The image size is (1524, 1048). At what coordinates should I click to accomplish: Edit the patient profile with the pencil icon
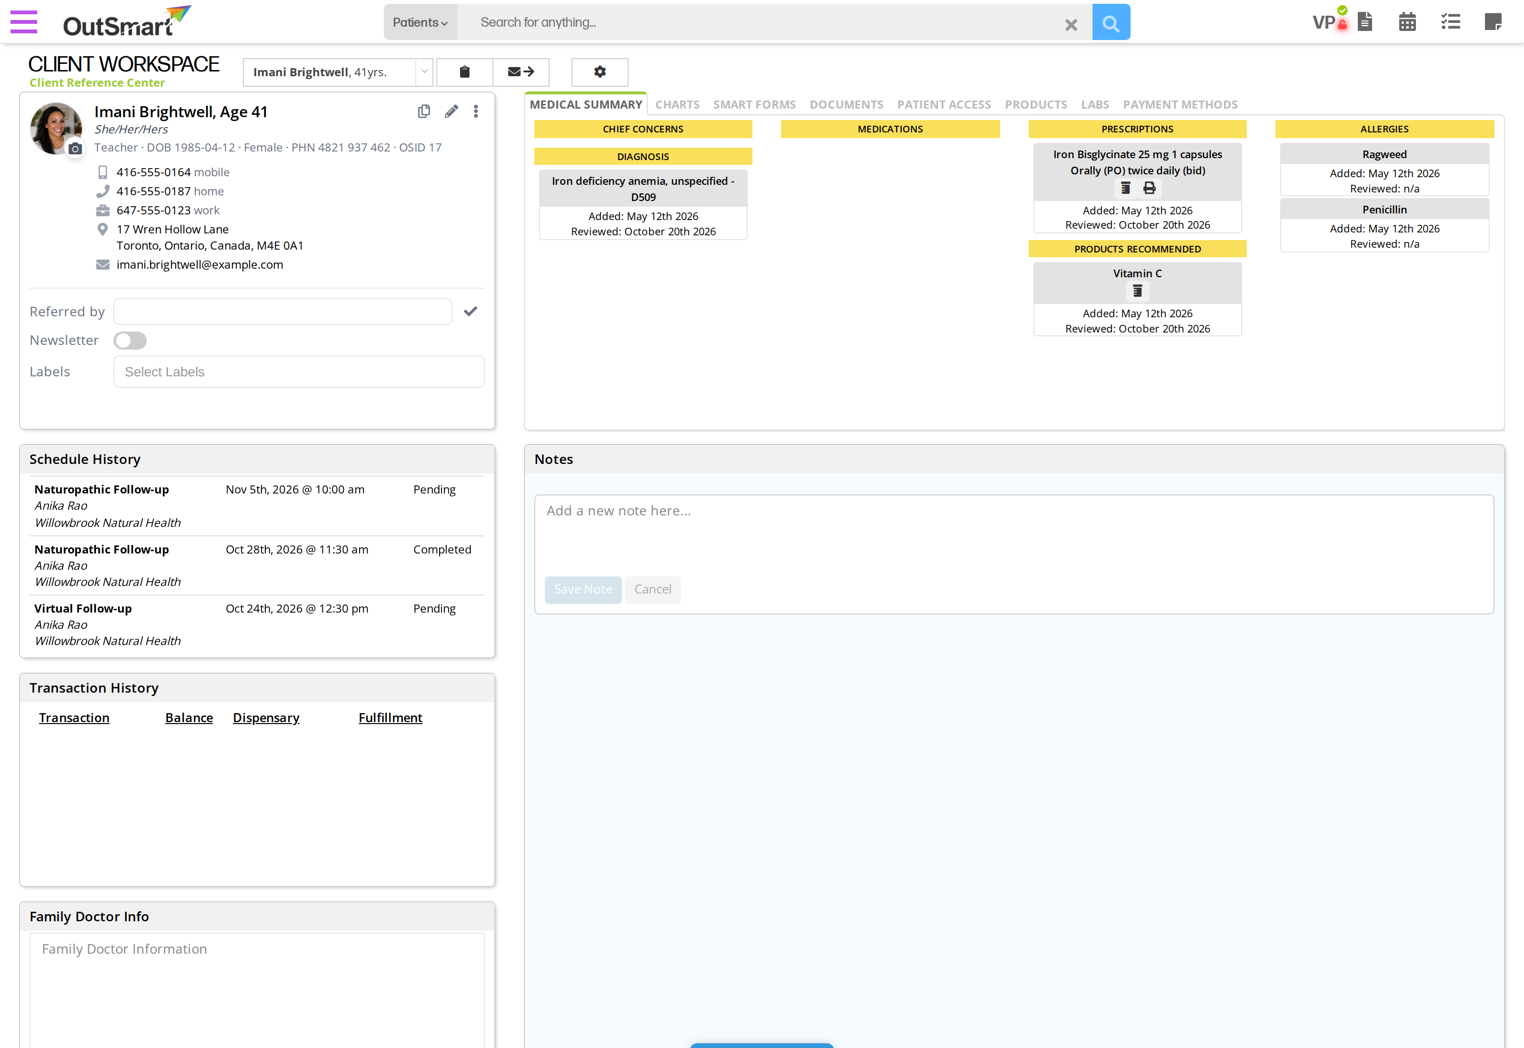coord(451,111)
